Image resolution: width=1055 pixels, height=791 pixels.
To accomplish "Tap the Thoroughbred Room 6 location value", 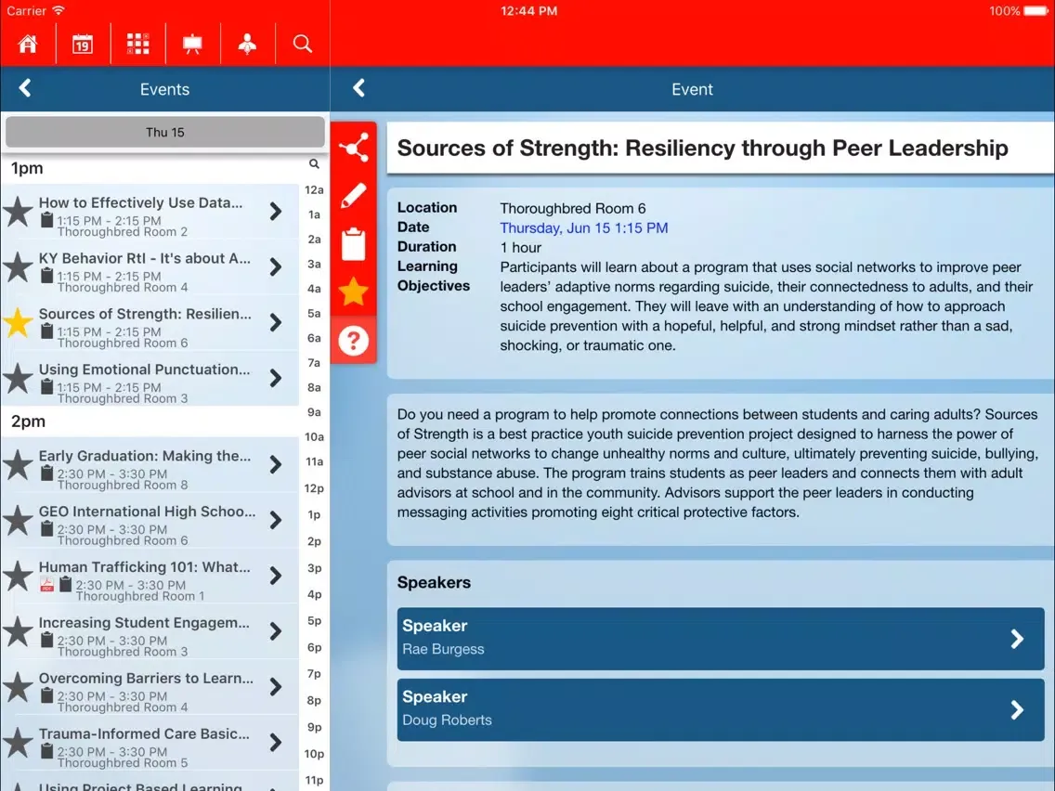I will coord(573,209).
